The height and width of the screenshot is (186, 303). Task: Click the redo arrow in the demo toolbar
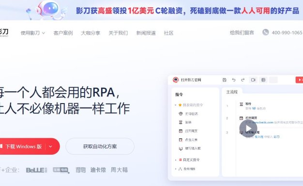tap(243, 80)
